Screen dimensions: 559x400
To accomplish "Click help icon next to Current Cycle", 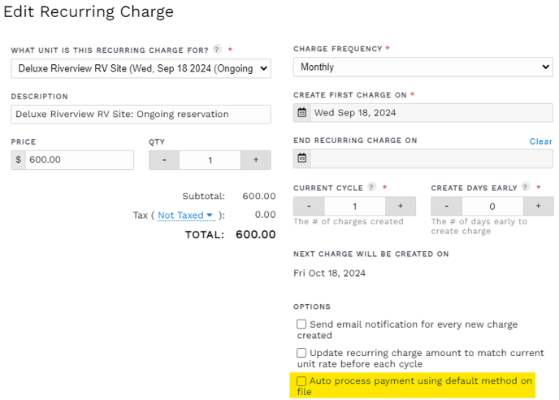I will [x=371, y=187].
